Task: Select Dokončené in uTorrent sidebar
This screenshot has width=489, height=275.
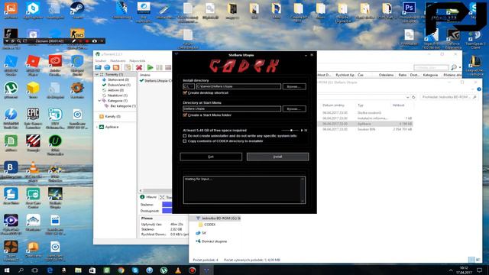Action: click(x=118, y=85)
